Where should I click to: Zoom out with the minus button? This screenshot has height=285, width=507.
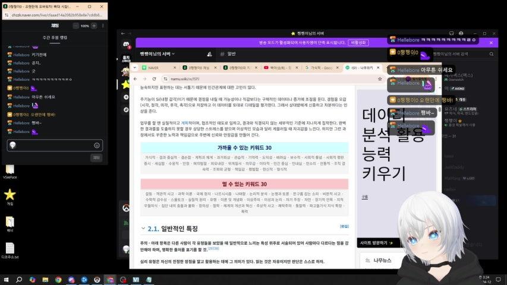[x=75, y=26]
